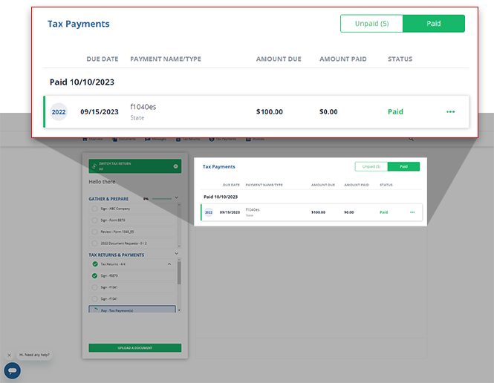
Task: Toggle the circle for Review - Form 1040_ES
Action: [94, 232]
